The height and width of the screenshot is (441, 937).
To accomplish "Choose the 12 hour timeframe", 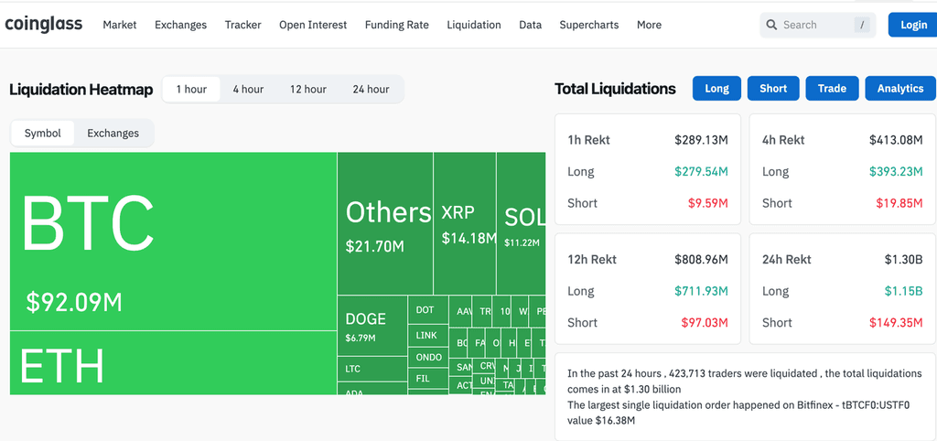I will click(308, 89).
